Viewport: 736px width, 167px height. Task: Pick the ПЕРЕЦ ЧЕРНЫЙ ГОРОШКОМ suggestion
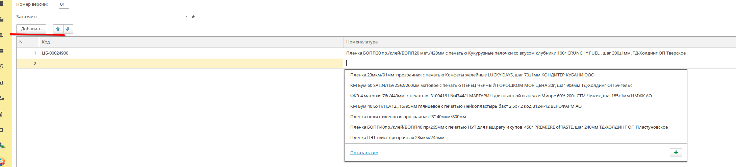pyautogui.click(x=491, y=85)
